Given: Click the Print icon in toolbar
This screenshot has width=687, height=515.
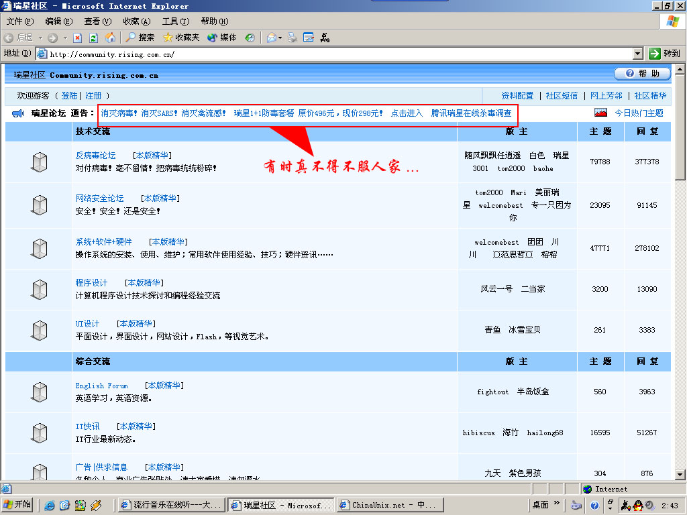Looking at the screenshot, I should (293, 38).
